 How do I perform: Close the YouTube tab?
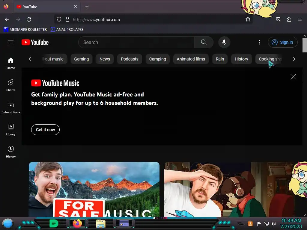(76, 7)
